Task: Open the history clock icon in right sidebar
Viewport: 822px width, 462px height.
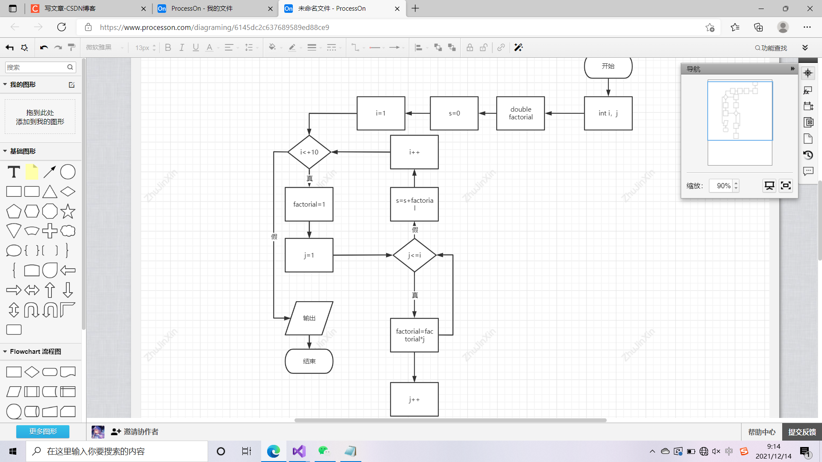Action: 808,155
